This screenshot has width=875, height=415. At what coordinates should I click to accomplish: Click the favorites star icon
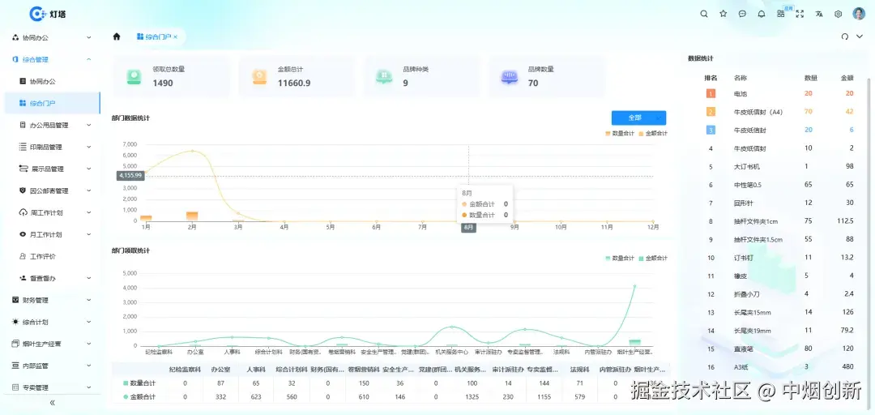click(x=723, y=14)
